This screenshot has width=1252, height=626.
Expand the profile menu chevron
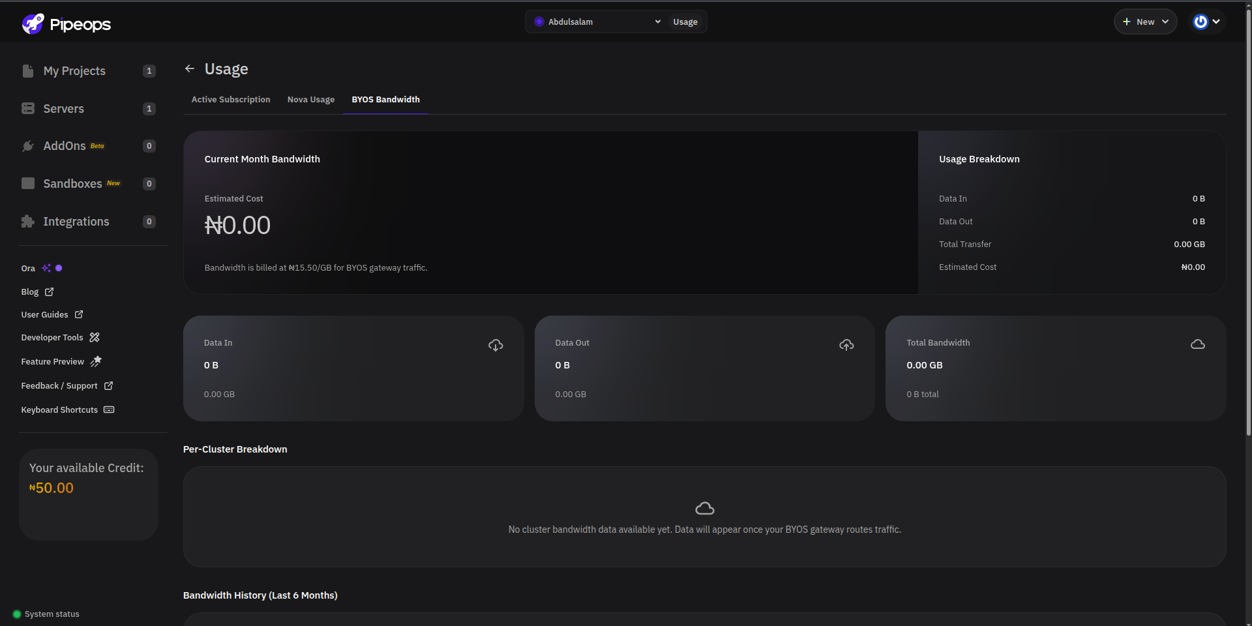(1216, 22)
